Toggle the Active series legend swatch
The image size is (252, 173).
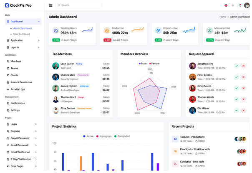[x=85, y=136]
